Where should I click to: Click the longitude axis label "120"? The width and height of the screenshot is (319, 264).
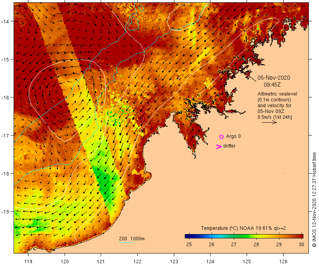pyautogui.click(x=65, y=261)
